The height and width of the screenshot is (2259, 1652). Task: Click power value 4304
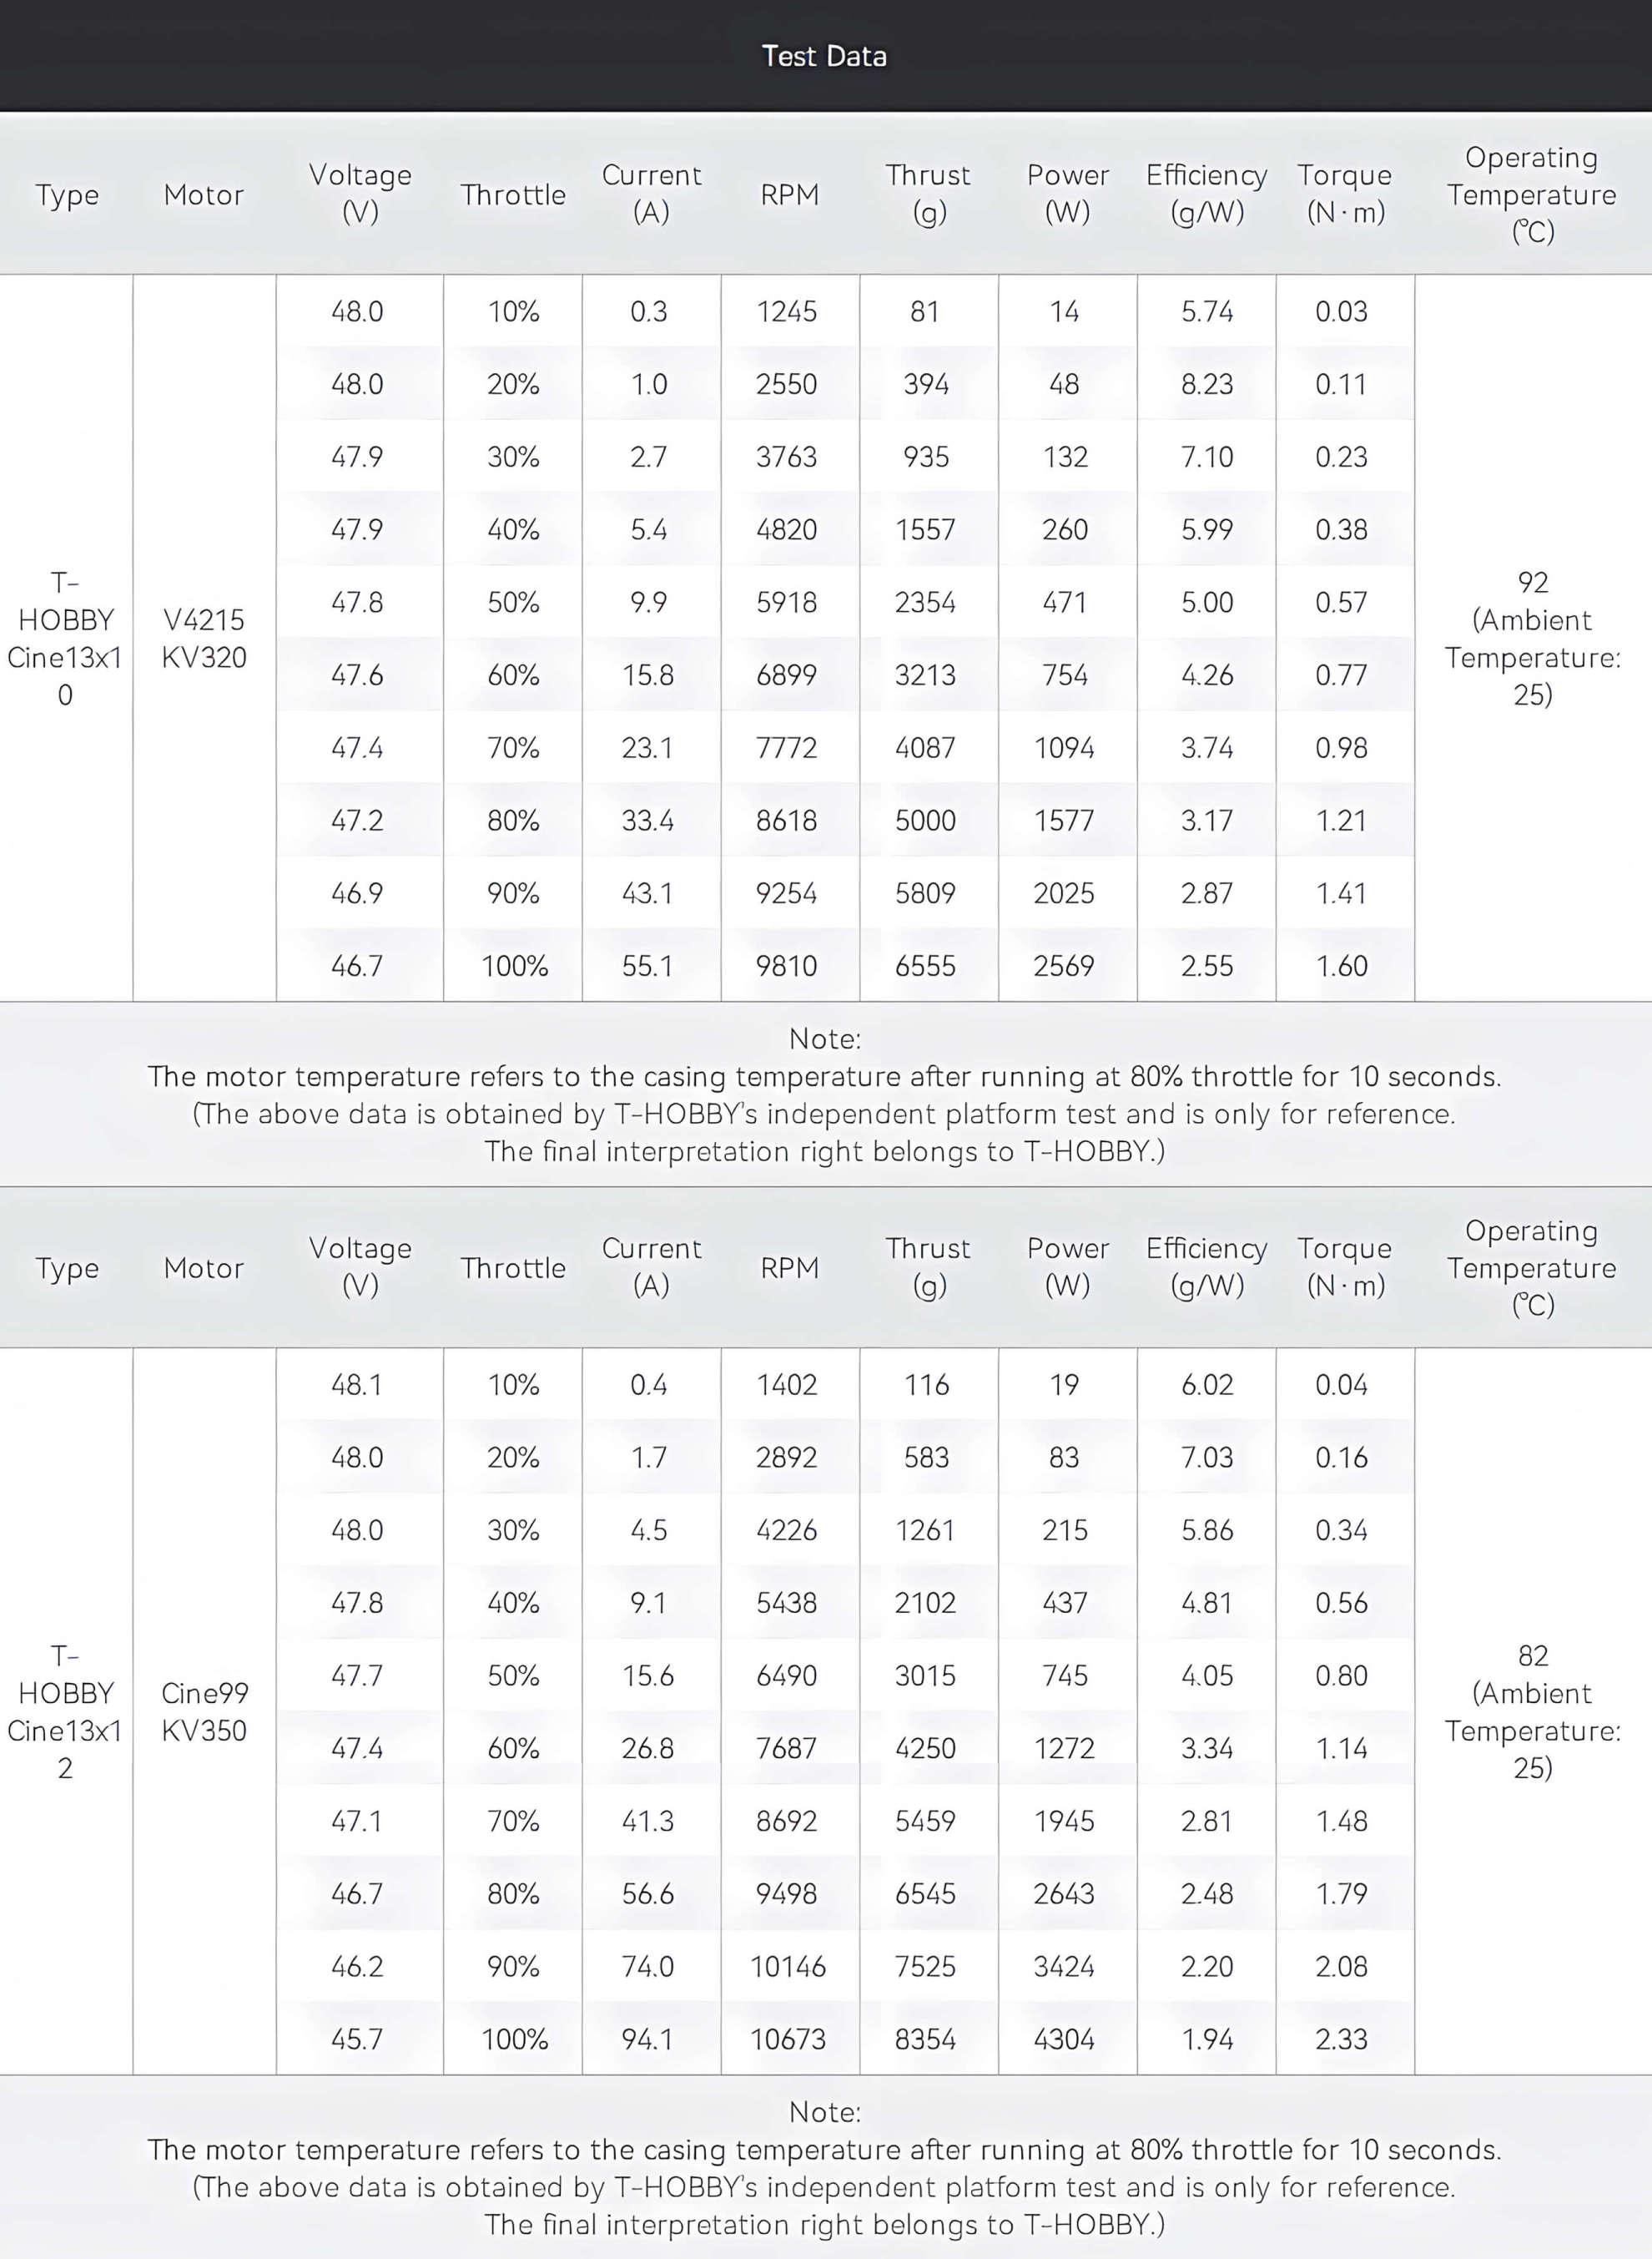[x=1065, y=2039]
